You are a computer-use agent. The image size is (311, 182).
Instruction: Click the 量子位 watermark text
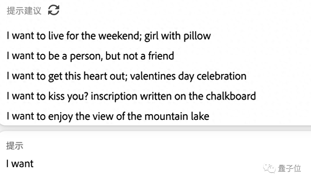[289, 168]
